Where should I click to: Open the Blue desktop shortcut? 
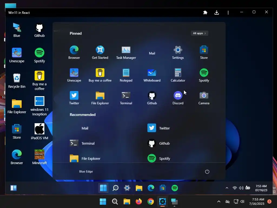click(17, 30)
